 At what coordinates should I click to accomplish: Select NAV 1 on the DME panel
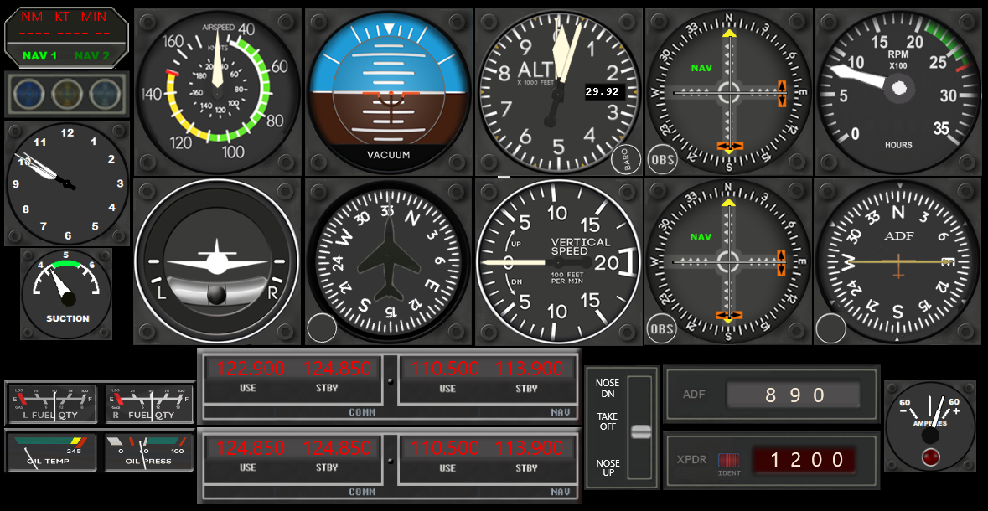[39, 56]
